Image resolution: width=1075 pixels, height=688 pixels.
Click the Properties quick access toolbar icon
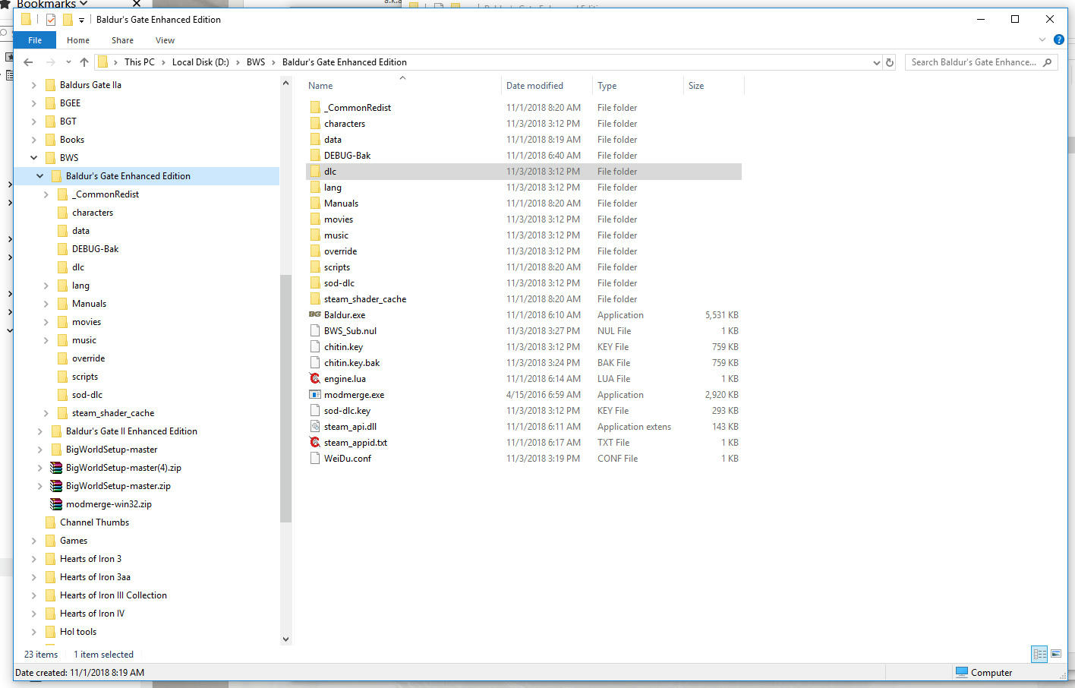(x=51, y=20)
